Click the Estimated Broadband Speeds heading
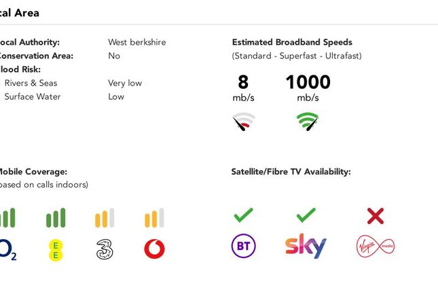Image resolution: width=438 pixels, height=292 pixels. (x=292, y=42)
